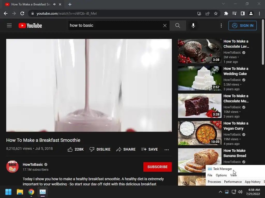265x198 pixels.
Task: Click the 17.1M subscribers text
Action: (35, 170)
